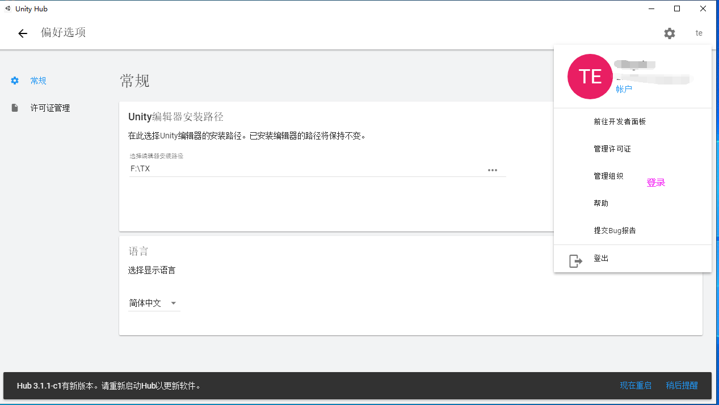Maximize the Unity Hub window
Viewport: 719px width, 405px height.
[677, 9]
